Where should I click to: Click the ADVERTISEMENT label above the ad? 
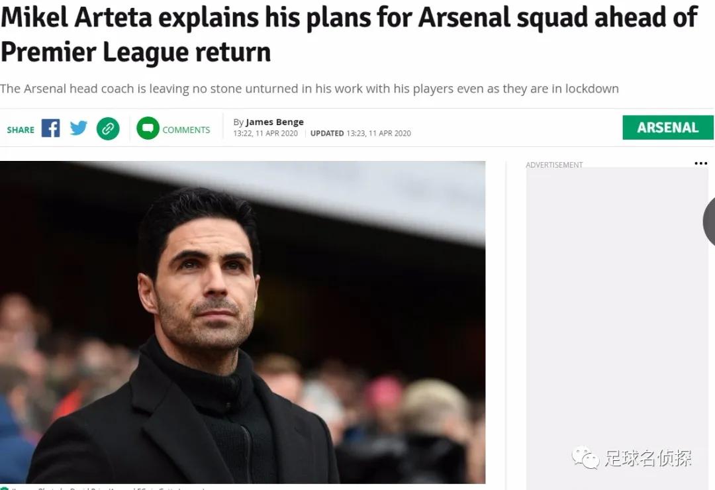[554, 165]
